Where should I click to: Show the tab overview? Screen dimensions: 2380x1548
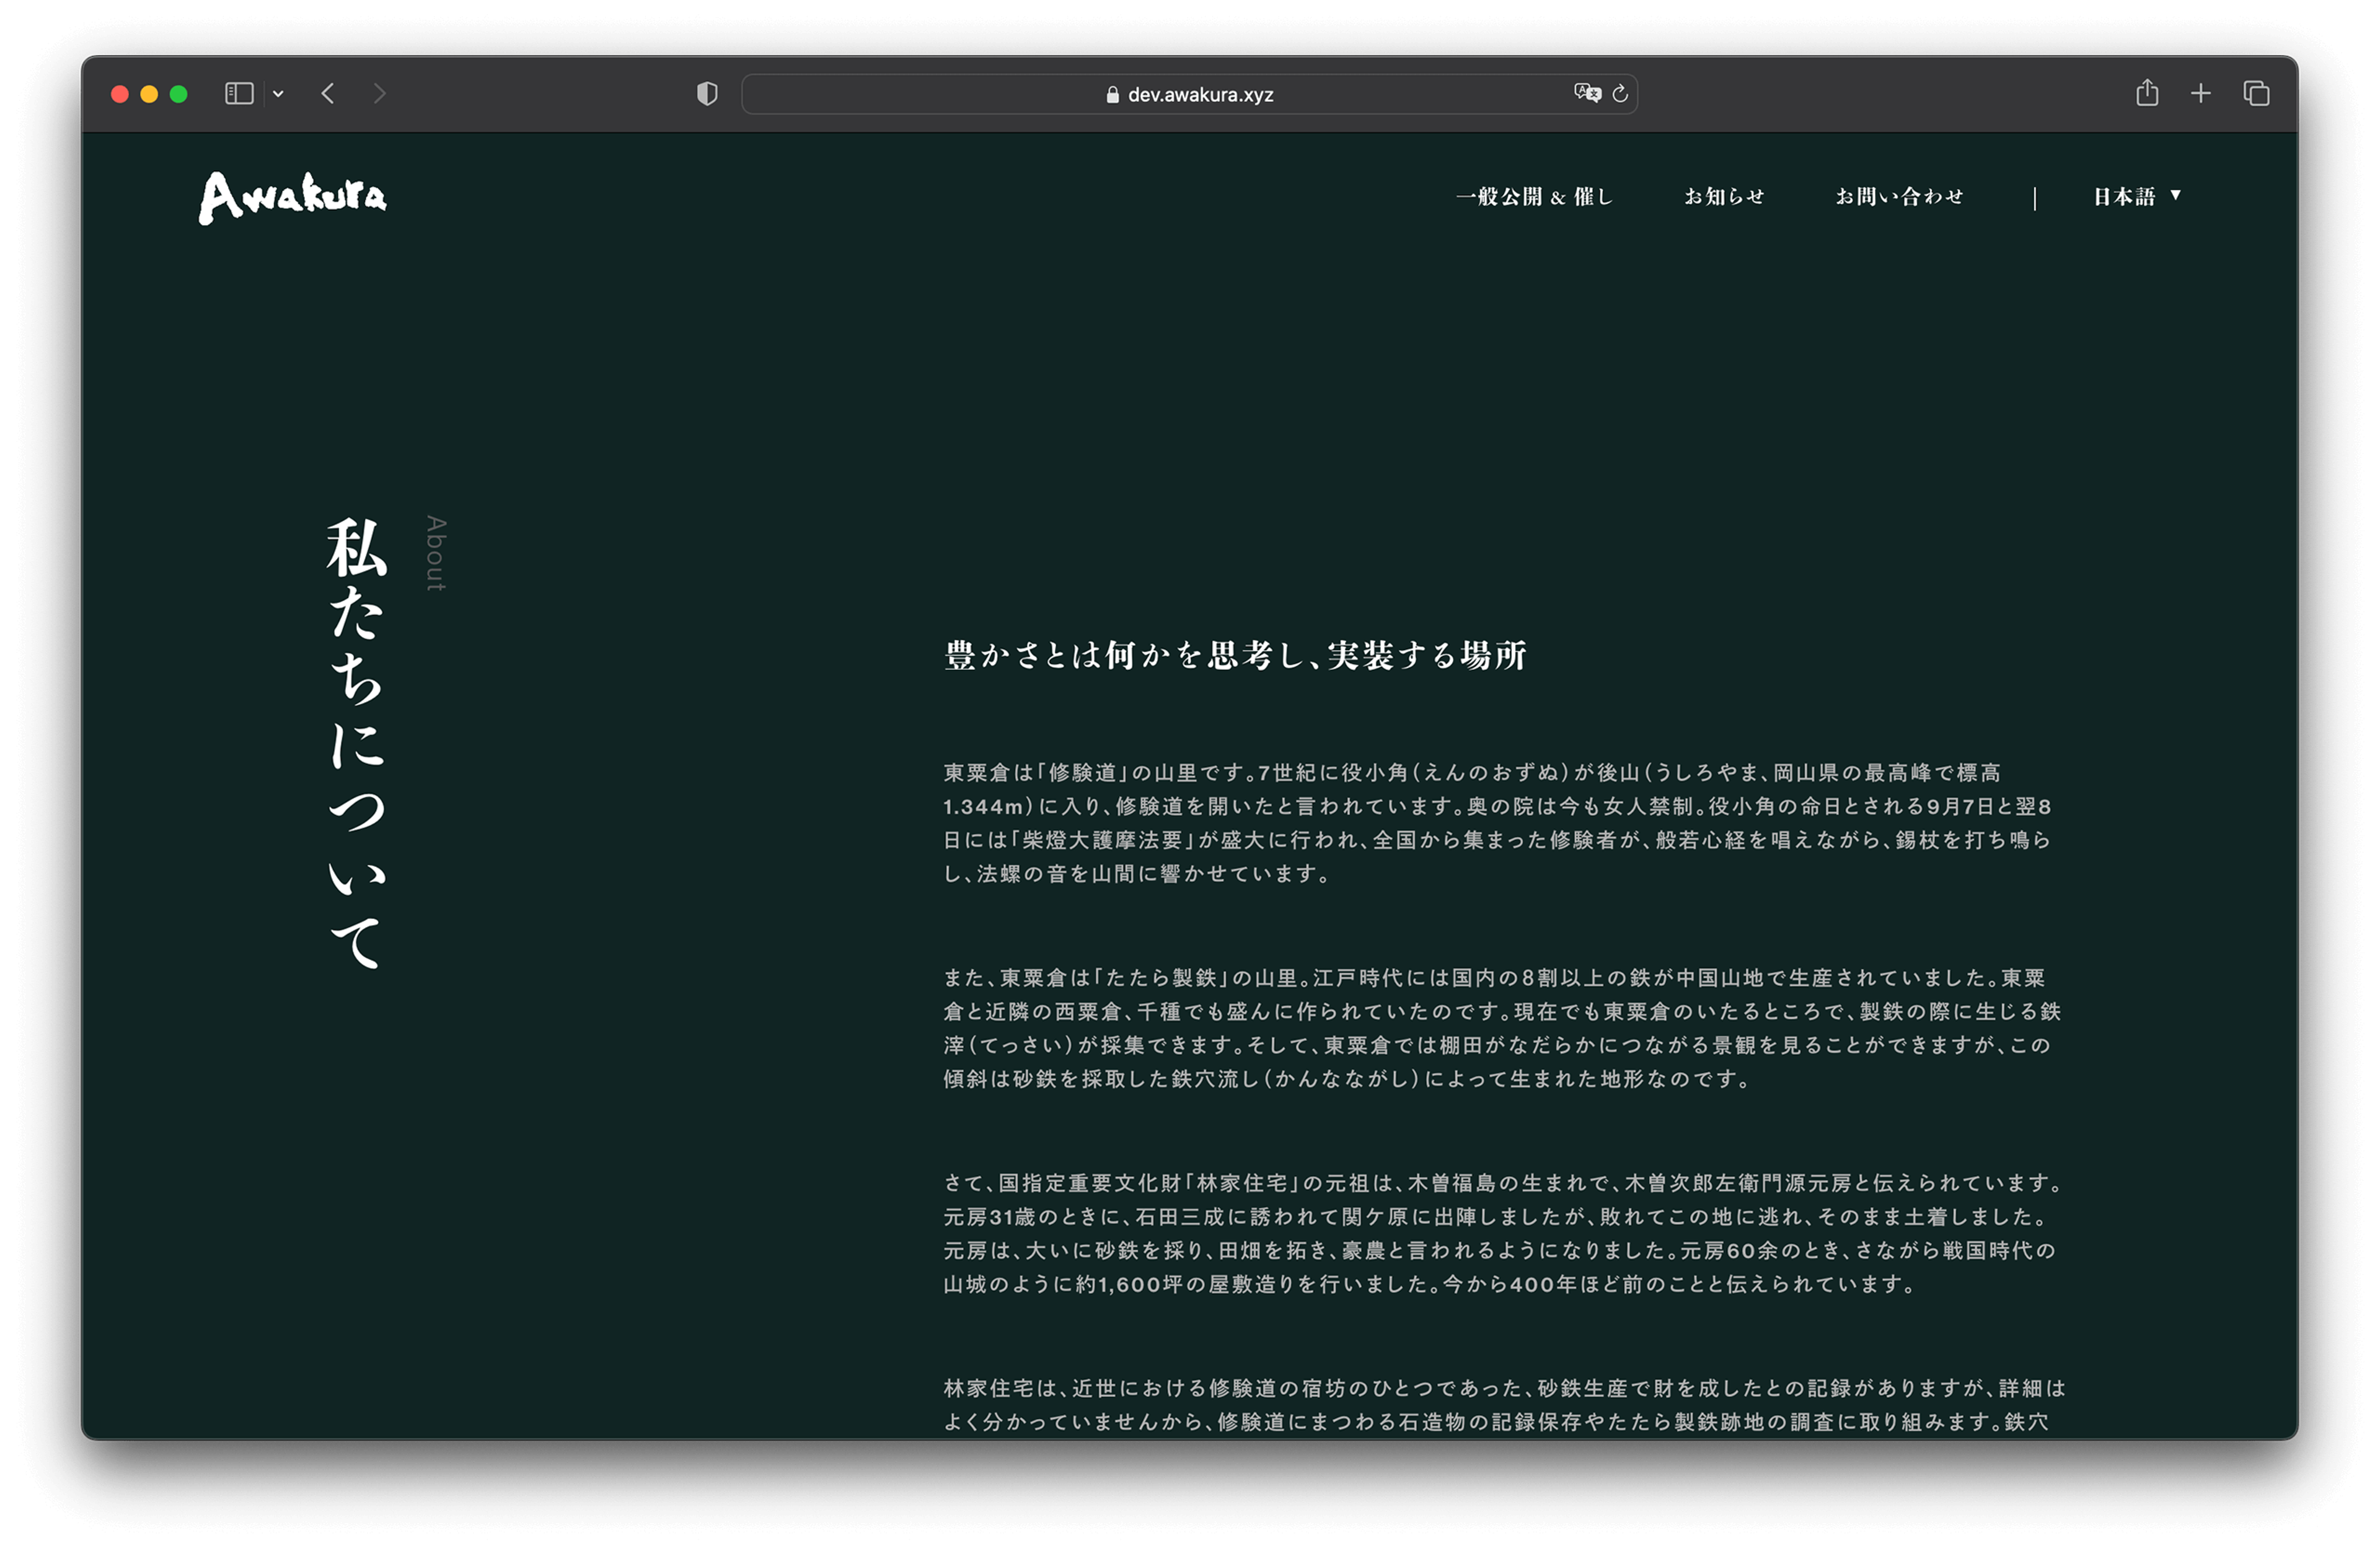click(x=2256, y=94)
